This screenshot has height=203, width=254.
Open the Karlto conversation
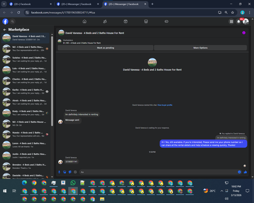tap(25, 91)
